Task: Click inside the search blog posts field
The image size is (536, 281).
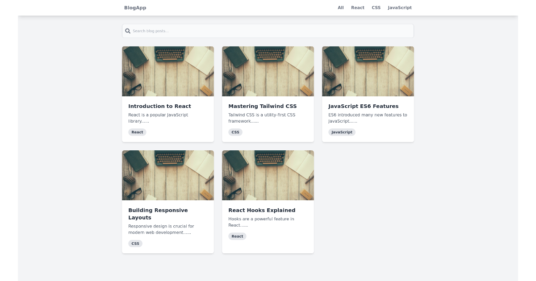Action: pos(268,31)
